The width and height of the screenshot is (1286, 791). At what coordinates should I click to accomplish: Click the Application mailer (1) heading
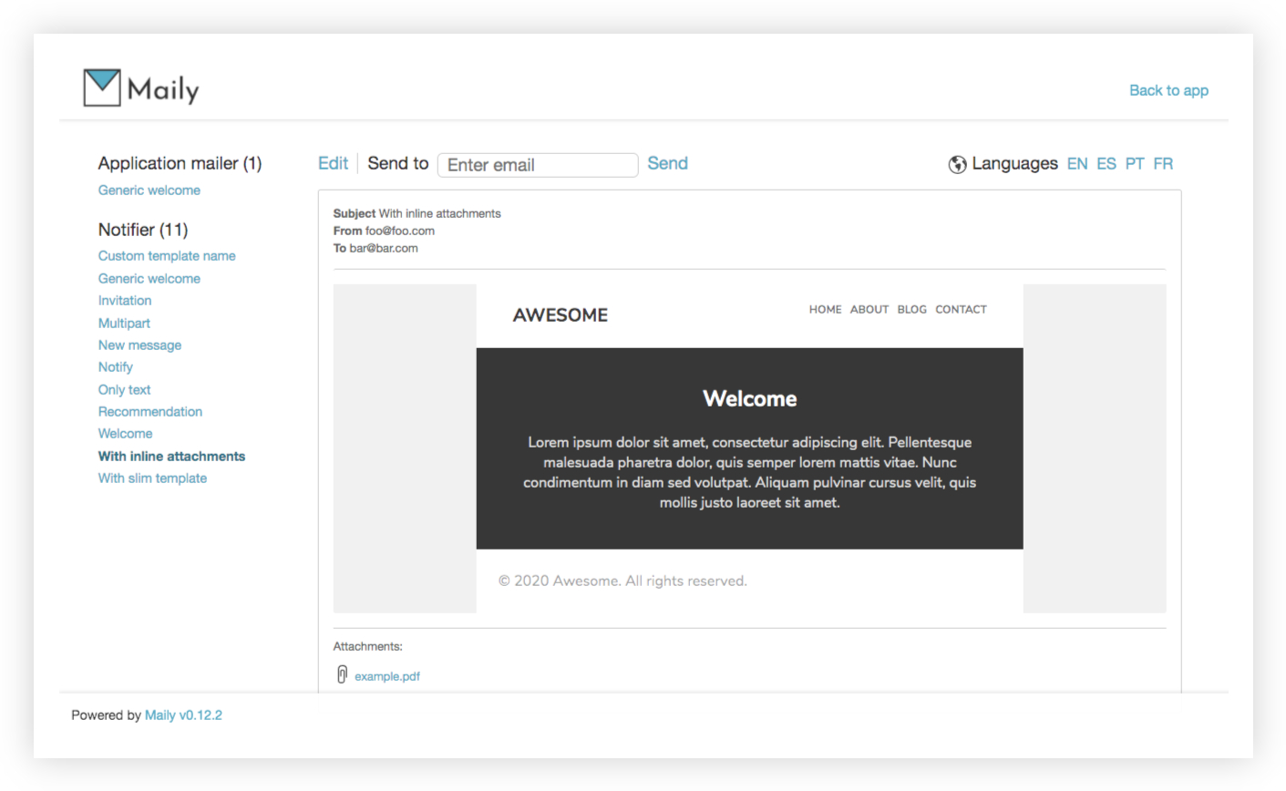(x=180, y=163)
